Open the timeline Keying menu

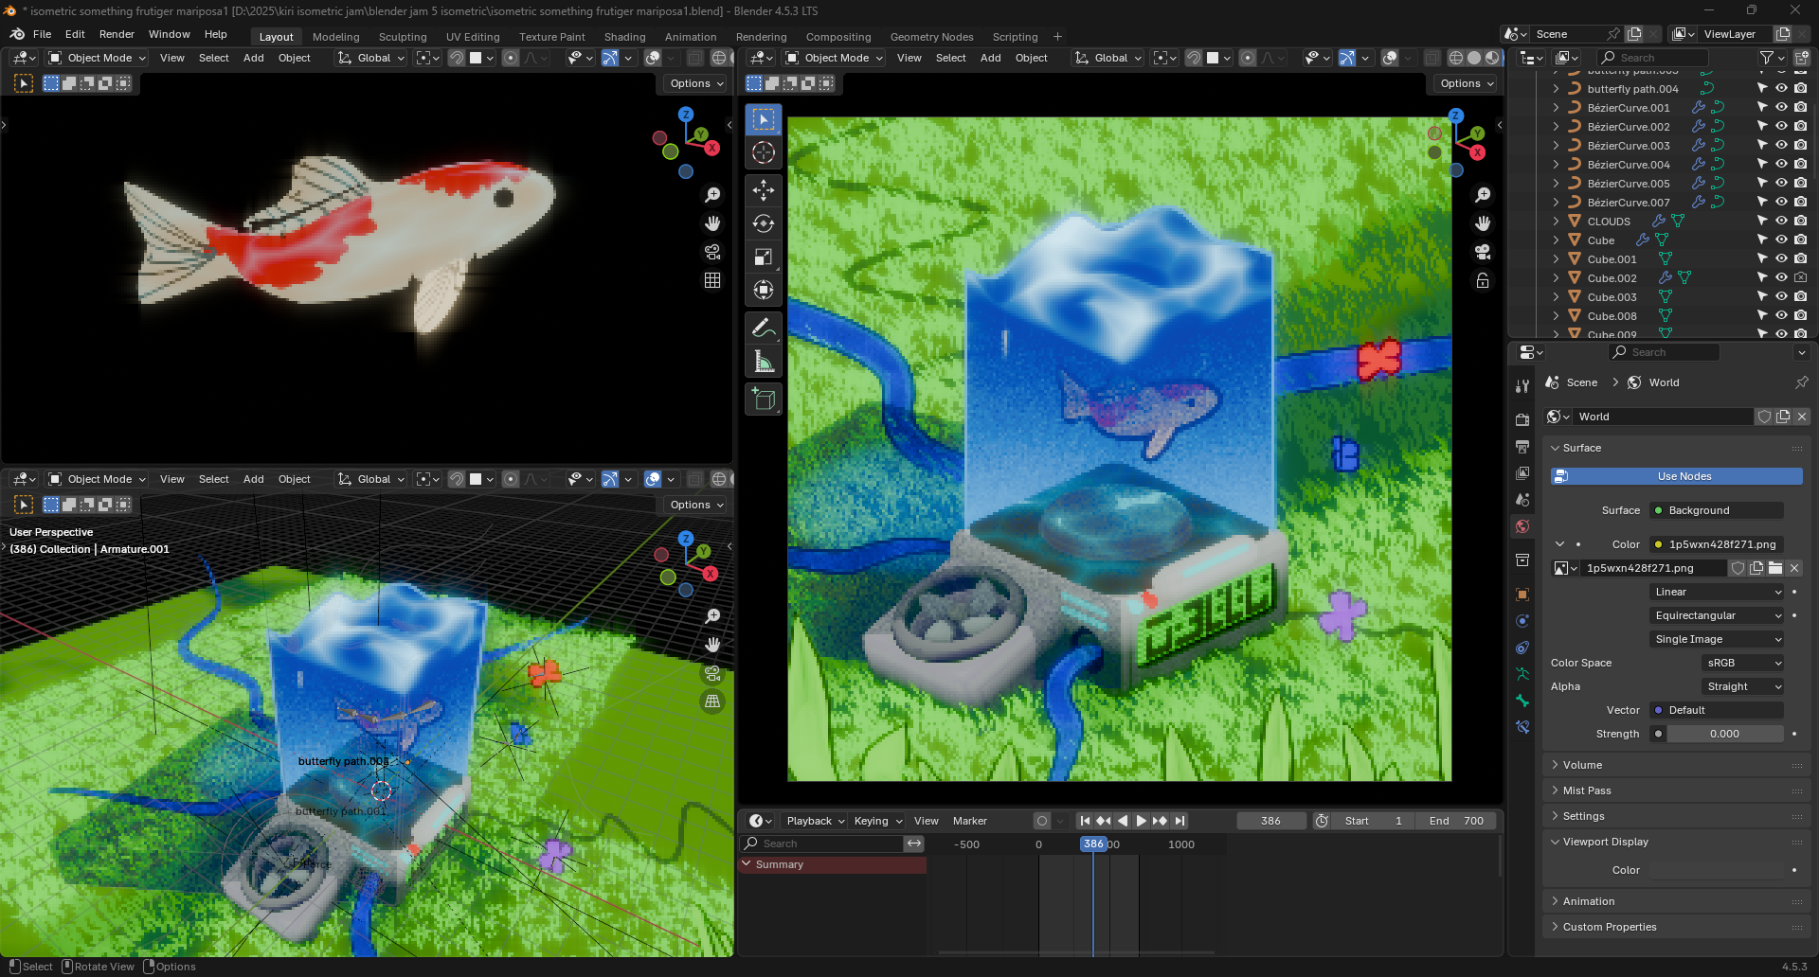click(x=877, y=821)
